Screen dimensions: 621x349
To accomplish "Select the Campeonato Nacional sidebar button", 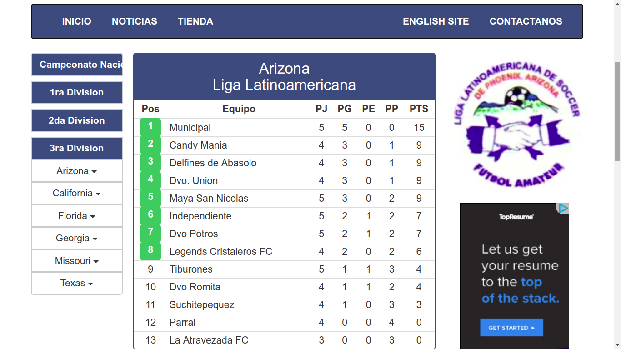I will [x=77, y=65].
